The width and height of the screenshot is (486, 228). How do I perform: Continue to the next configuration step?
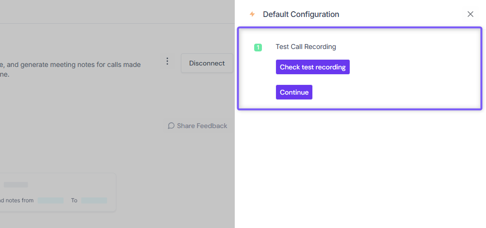[294, 92]
